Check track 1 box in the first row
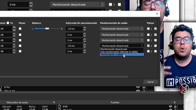Screen dimensions: 196x110 (x=148, y=29)
